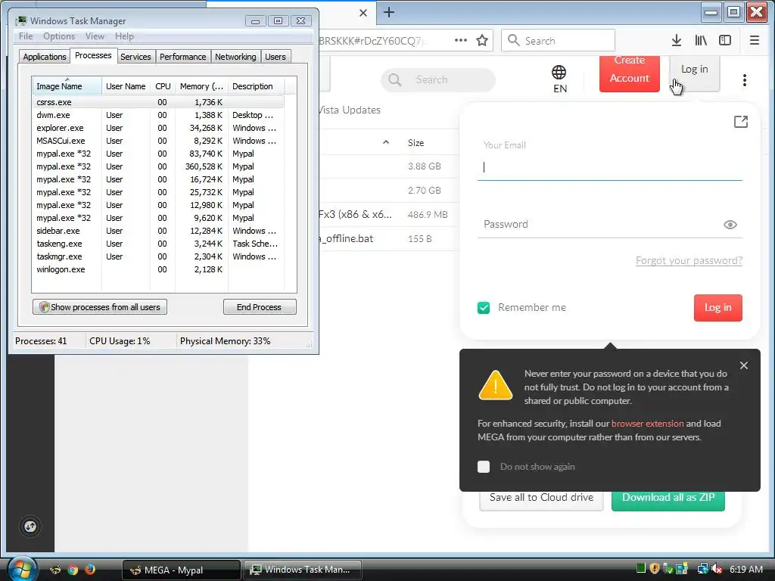Launch Chrome from quick launch bar
Viewport: 775px width, 581px height.
point(73,570)
